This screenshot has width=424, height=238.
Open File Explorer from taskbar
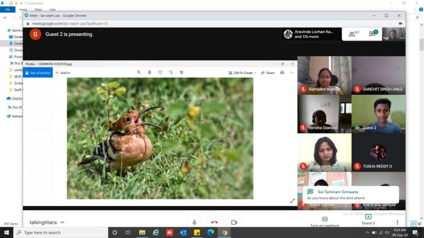[142, 232]
